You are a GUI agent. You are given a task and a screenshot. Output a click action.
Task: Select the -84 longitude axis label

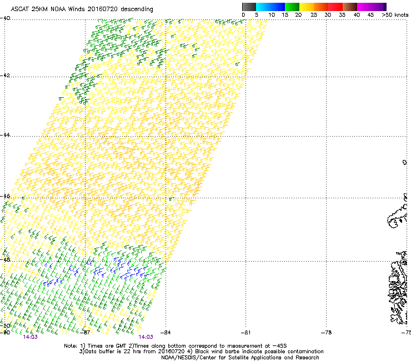[166, 333]
